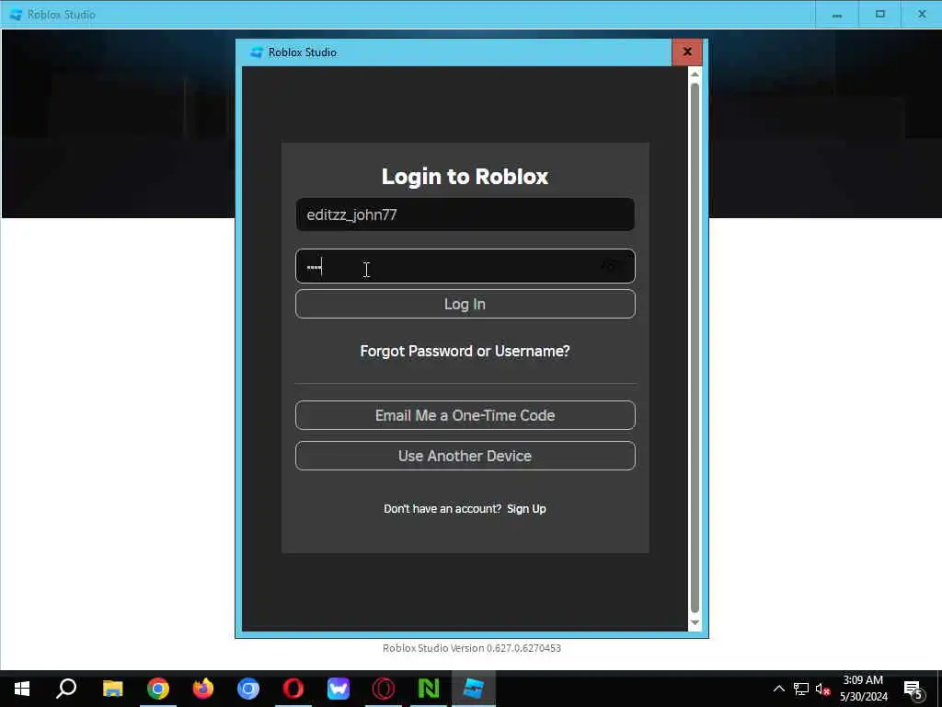This screenshot has height=707, width=942.
Task: Click the muted volume tray icon
Action: click(x=822, y=689)
